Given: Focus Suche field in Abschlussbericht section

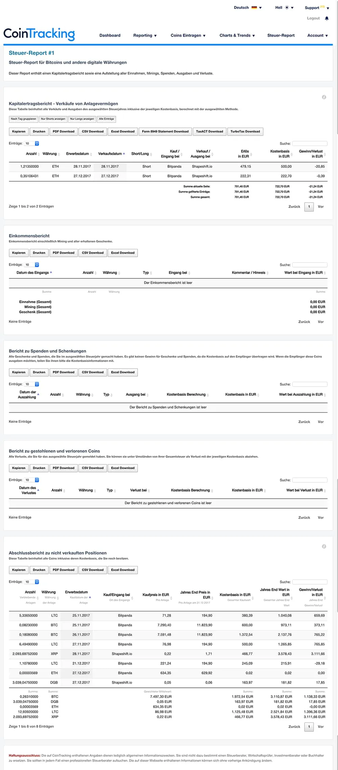Looking at the screenshot, I should tap(310, 582).
